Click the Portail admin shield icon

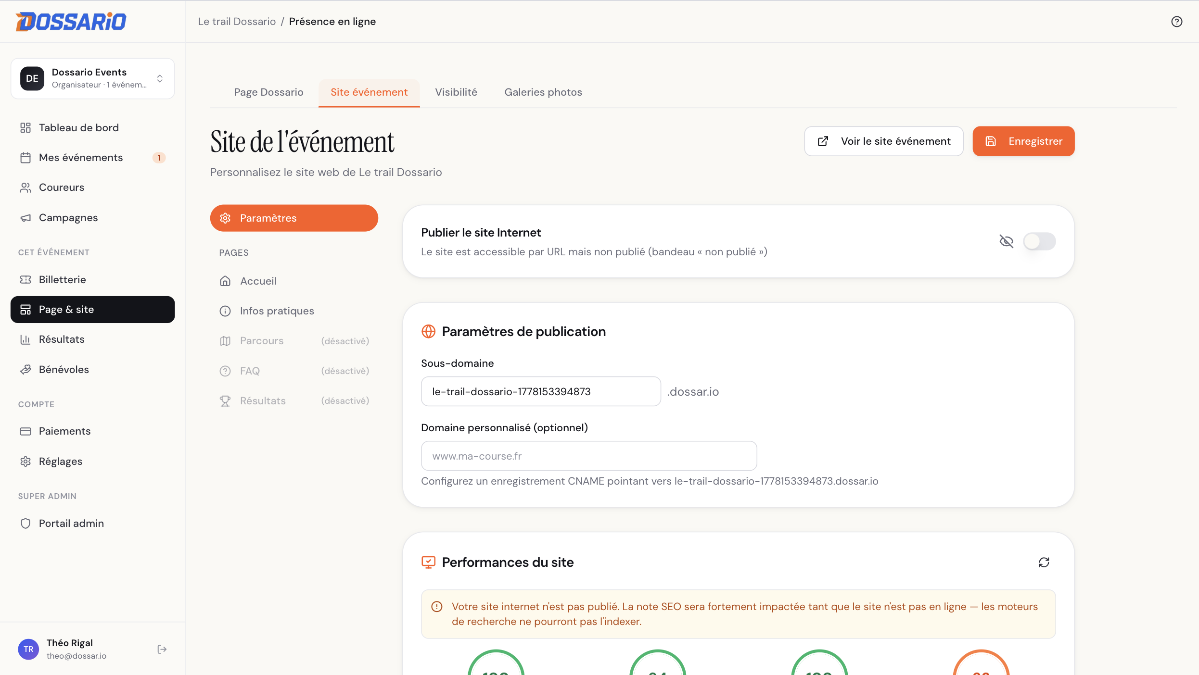pyautogui.click(x=26, y=523)
